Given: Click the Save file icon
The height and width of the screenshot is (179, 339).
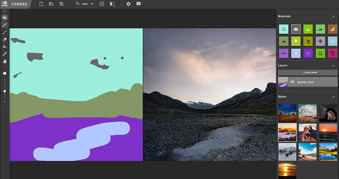Looking at the screenshot, I should pos(61,4).
